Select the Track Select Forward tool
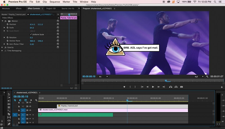 pos(9,97)
